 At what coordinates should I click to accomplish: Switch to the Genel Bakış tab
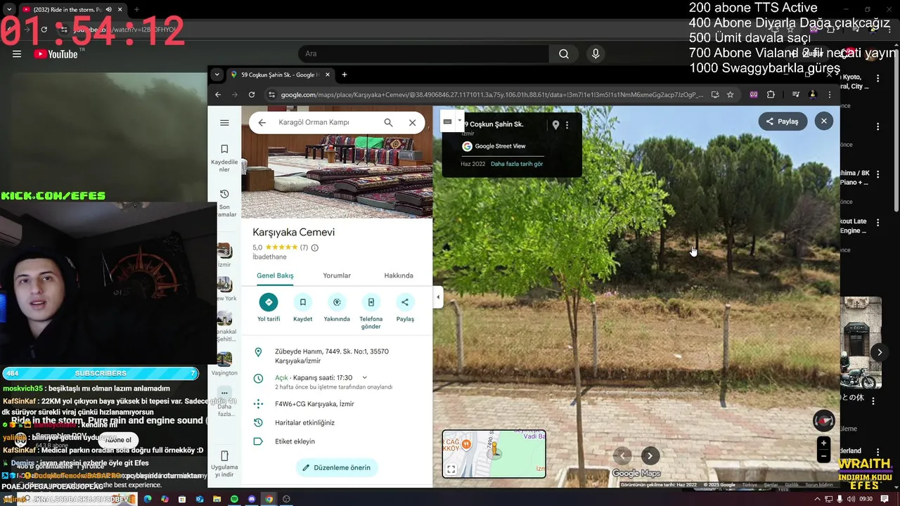click(x=275, y=275)
